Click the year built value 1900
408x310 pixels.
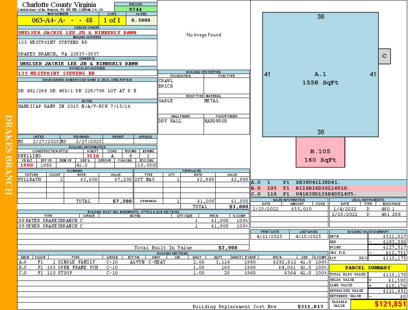pyautogui.click(x=27, y=165)
